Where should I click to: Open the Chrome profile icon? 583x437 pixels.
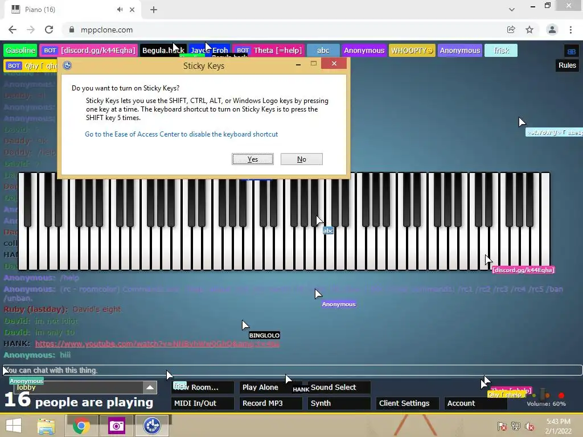[x=552, y=30]
